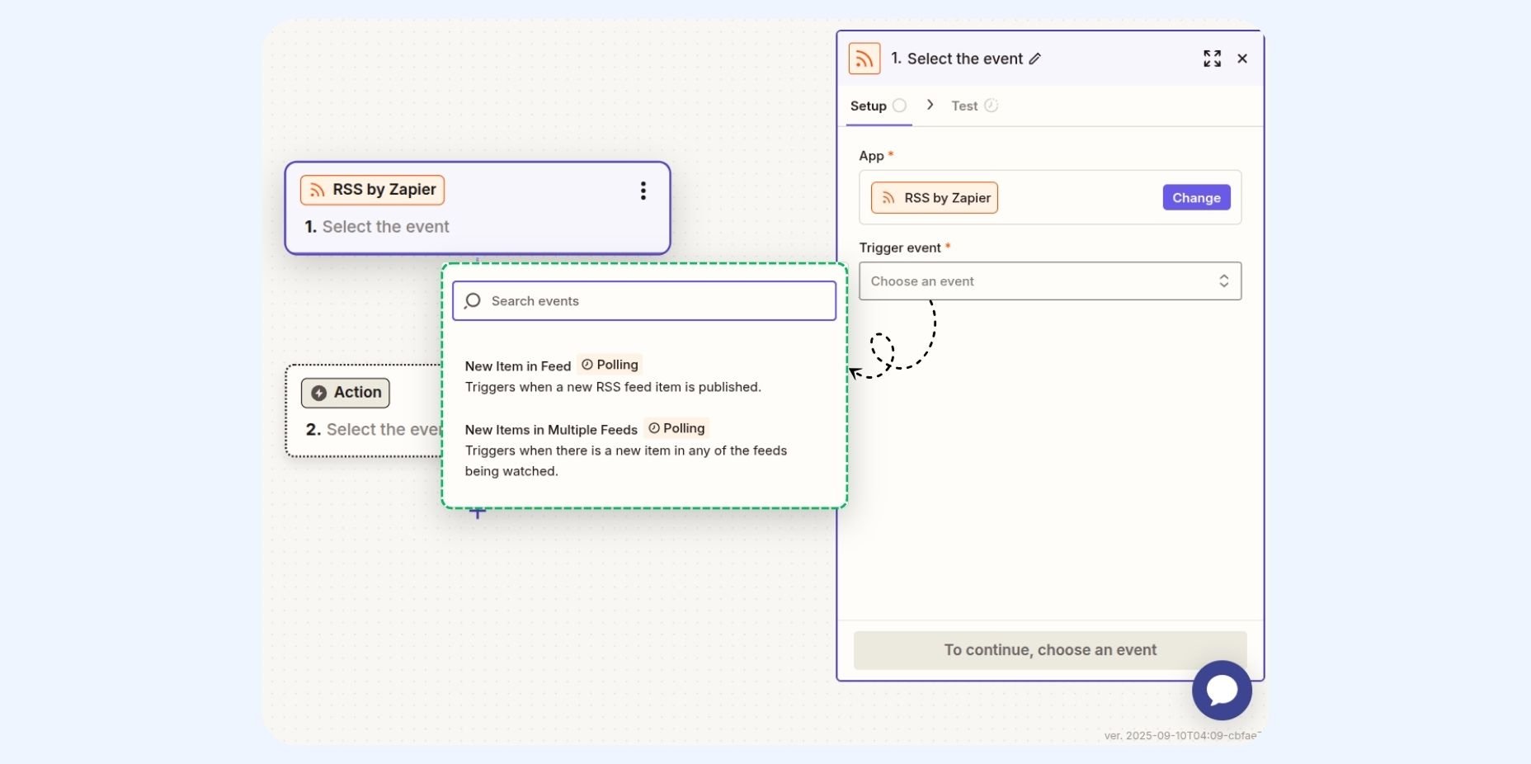
Task: Switch to the Setup tab
Action: (x=869, y=106)
